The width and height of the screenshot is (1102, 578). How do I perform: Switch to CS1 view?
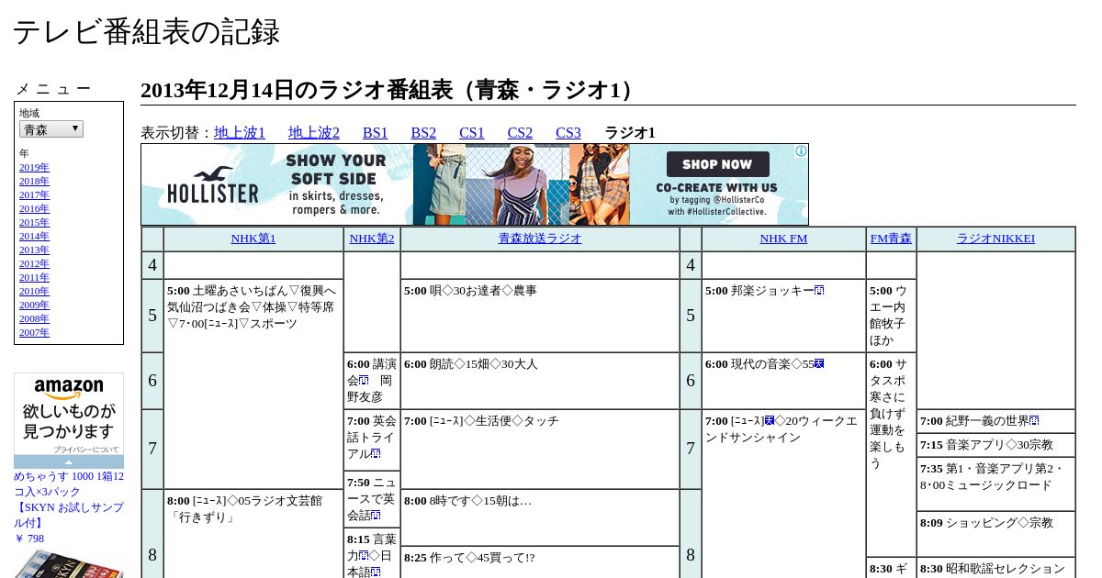[472, 133]
